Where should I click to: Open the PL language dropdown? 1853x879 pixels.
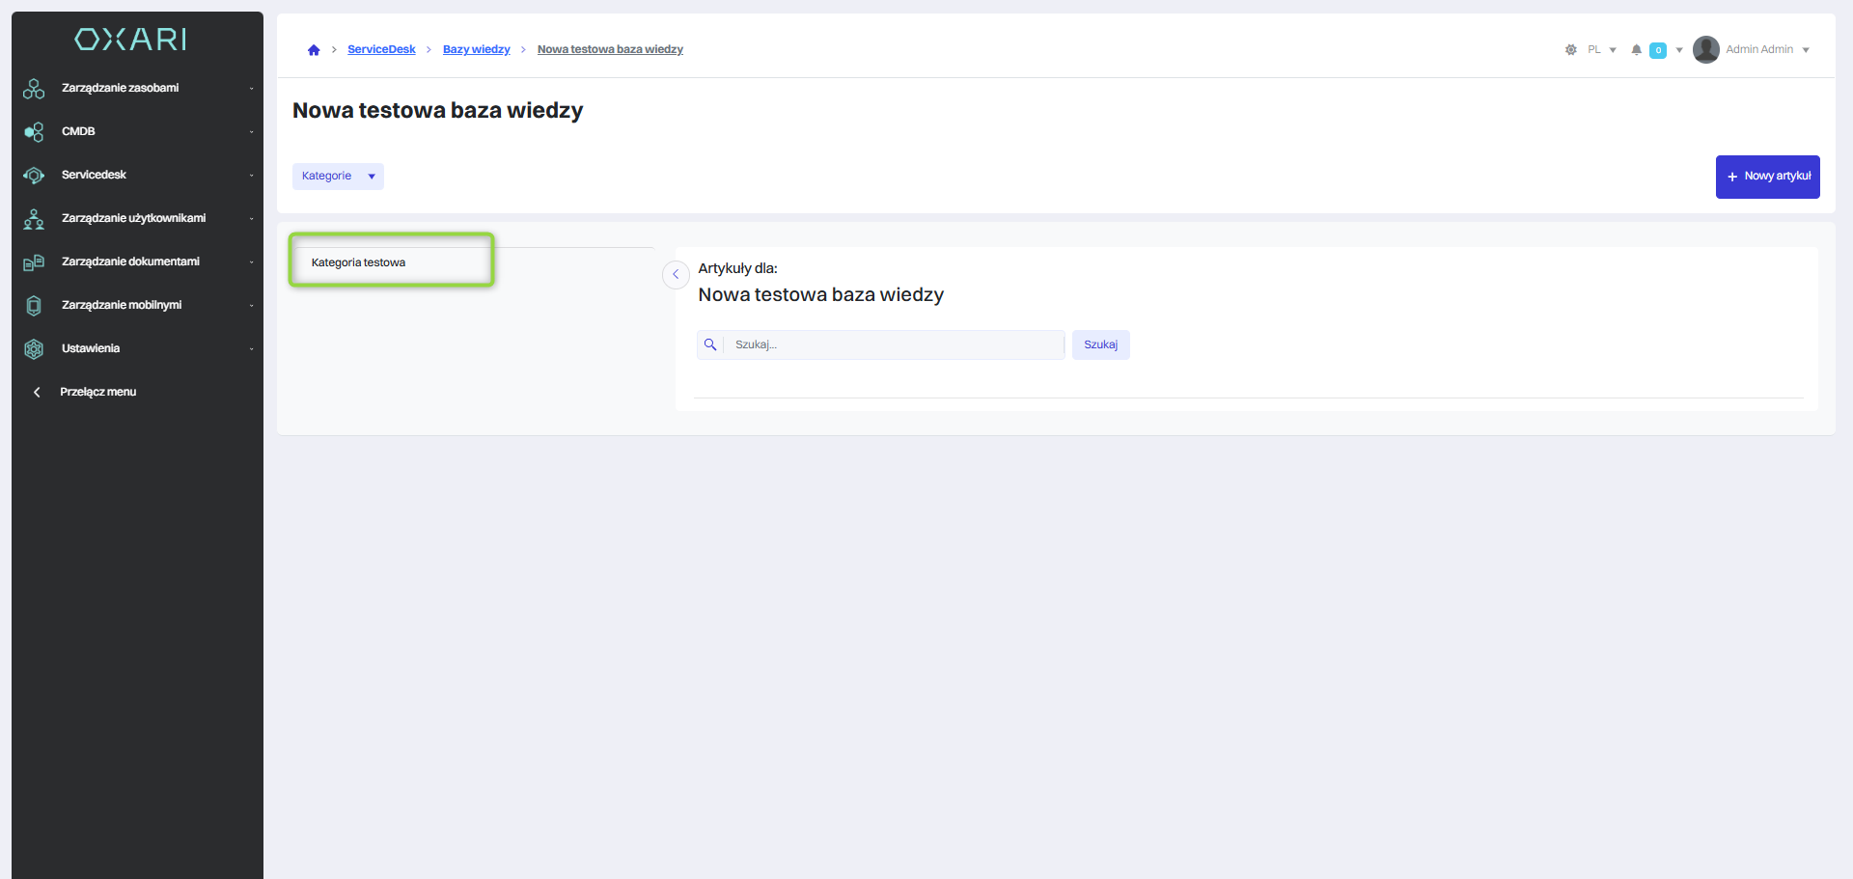[x=1601, y=50]
